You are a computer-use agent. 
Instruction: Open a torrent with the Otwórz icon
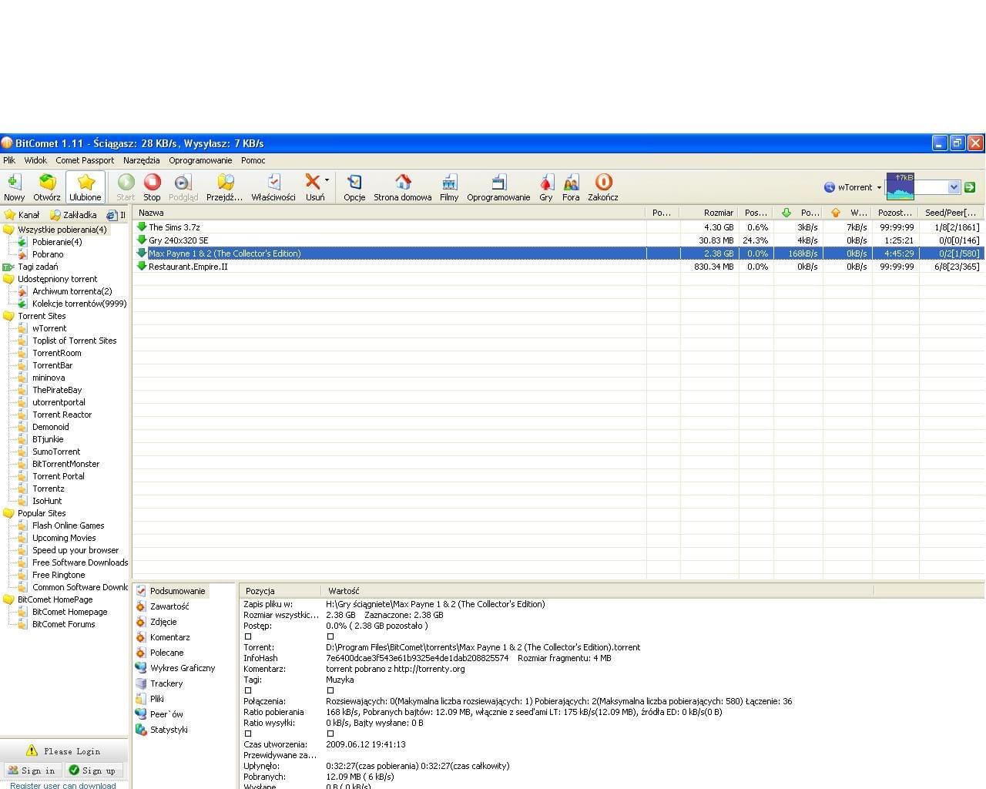(47, 187)
